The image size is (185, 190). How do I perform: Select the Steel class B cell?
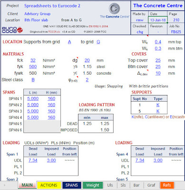(x=33, y=80)
